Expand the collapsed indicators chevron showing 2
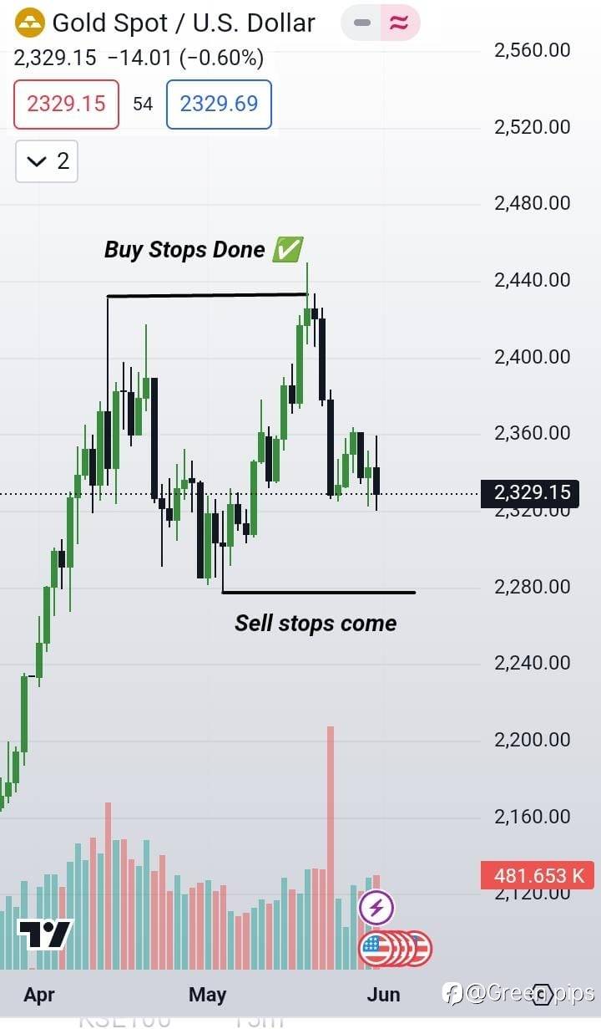The width and height of the screenshot is (601, 1029). tap(47, 161)
